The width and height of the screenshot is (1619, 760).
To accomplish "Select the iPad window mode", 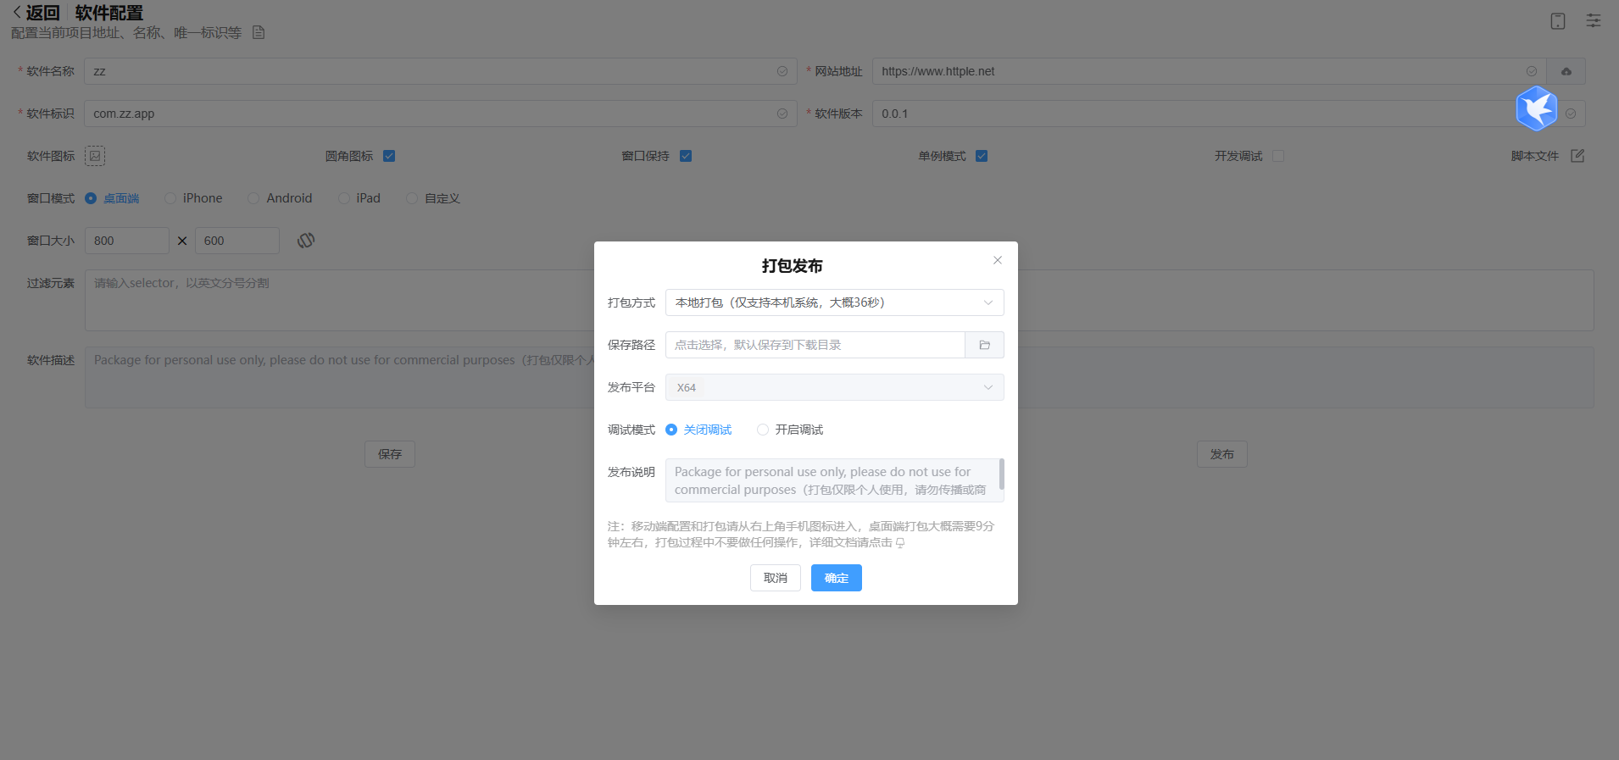I will point(359,198).
